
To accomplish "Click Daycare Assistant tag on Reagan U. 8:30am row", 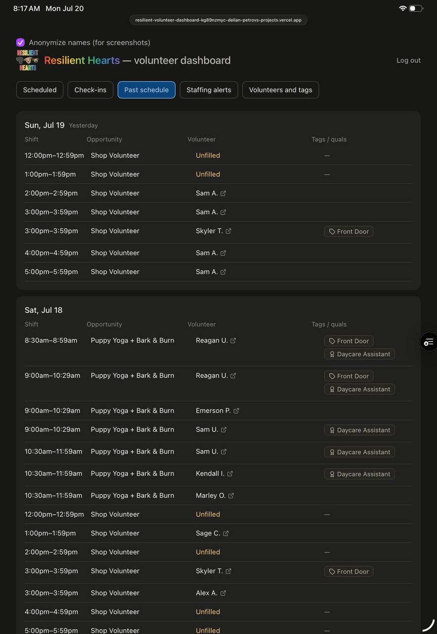I will tap(359, 354).
